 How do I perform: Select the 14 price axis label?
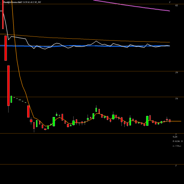point(176,99)
